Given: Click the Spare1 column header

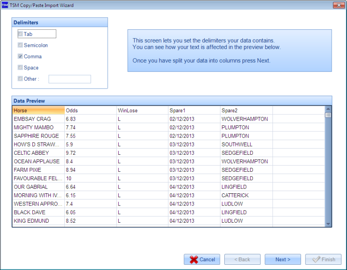Looking at the screenshot, I should pos(194,110).
